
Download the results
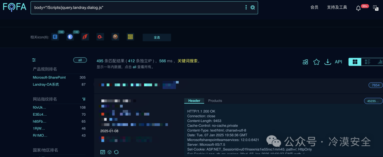coord(328,62)
